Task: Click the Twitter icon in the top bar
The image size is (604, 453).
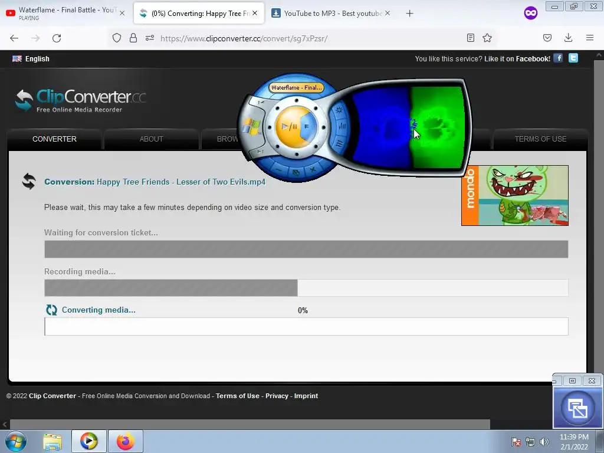Action: pyautogui.click(x=573, y=58)
